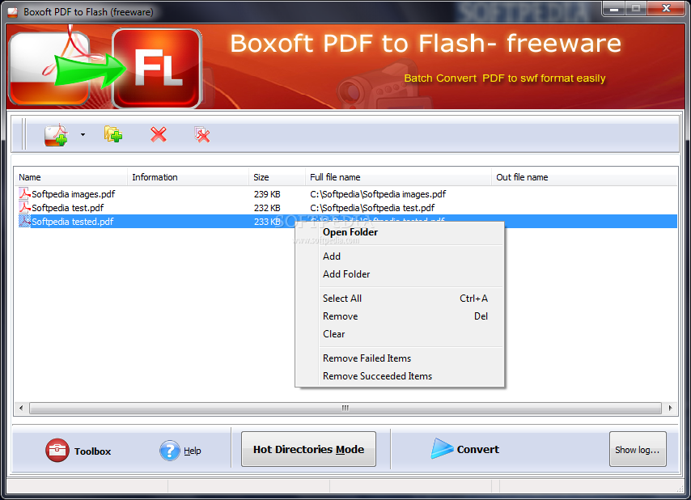Image resolution: width=691 pixels, height=500 pixels.
Task: Choose Select All from the context menu
Action: [399, 299]
